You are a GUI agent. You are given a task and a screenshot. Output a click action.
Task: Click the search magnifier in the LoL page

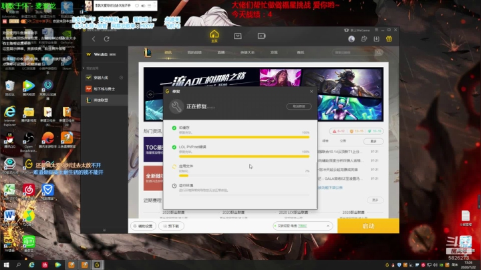point(379,53)
